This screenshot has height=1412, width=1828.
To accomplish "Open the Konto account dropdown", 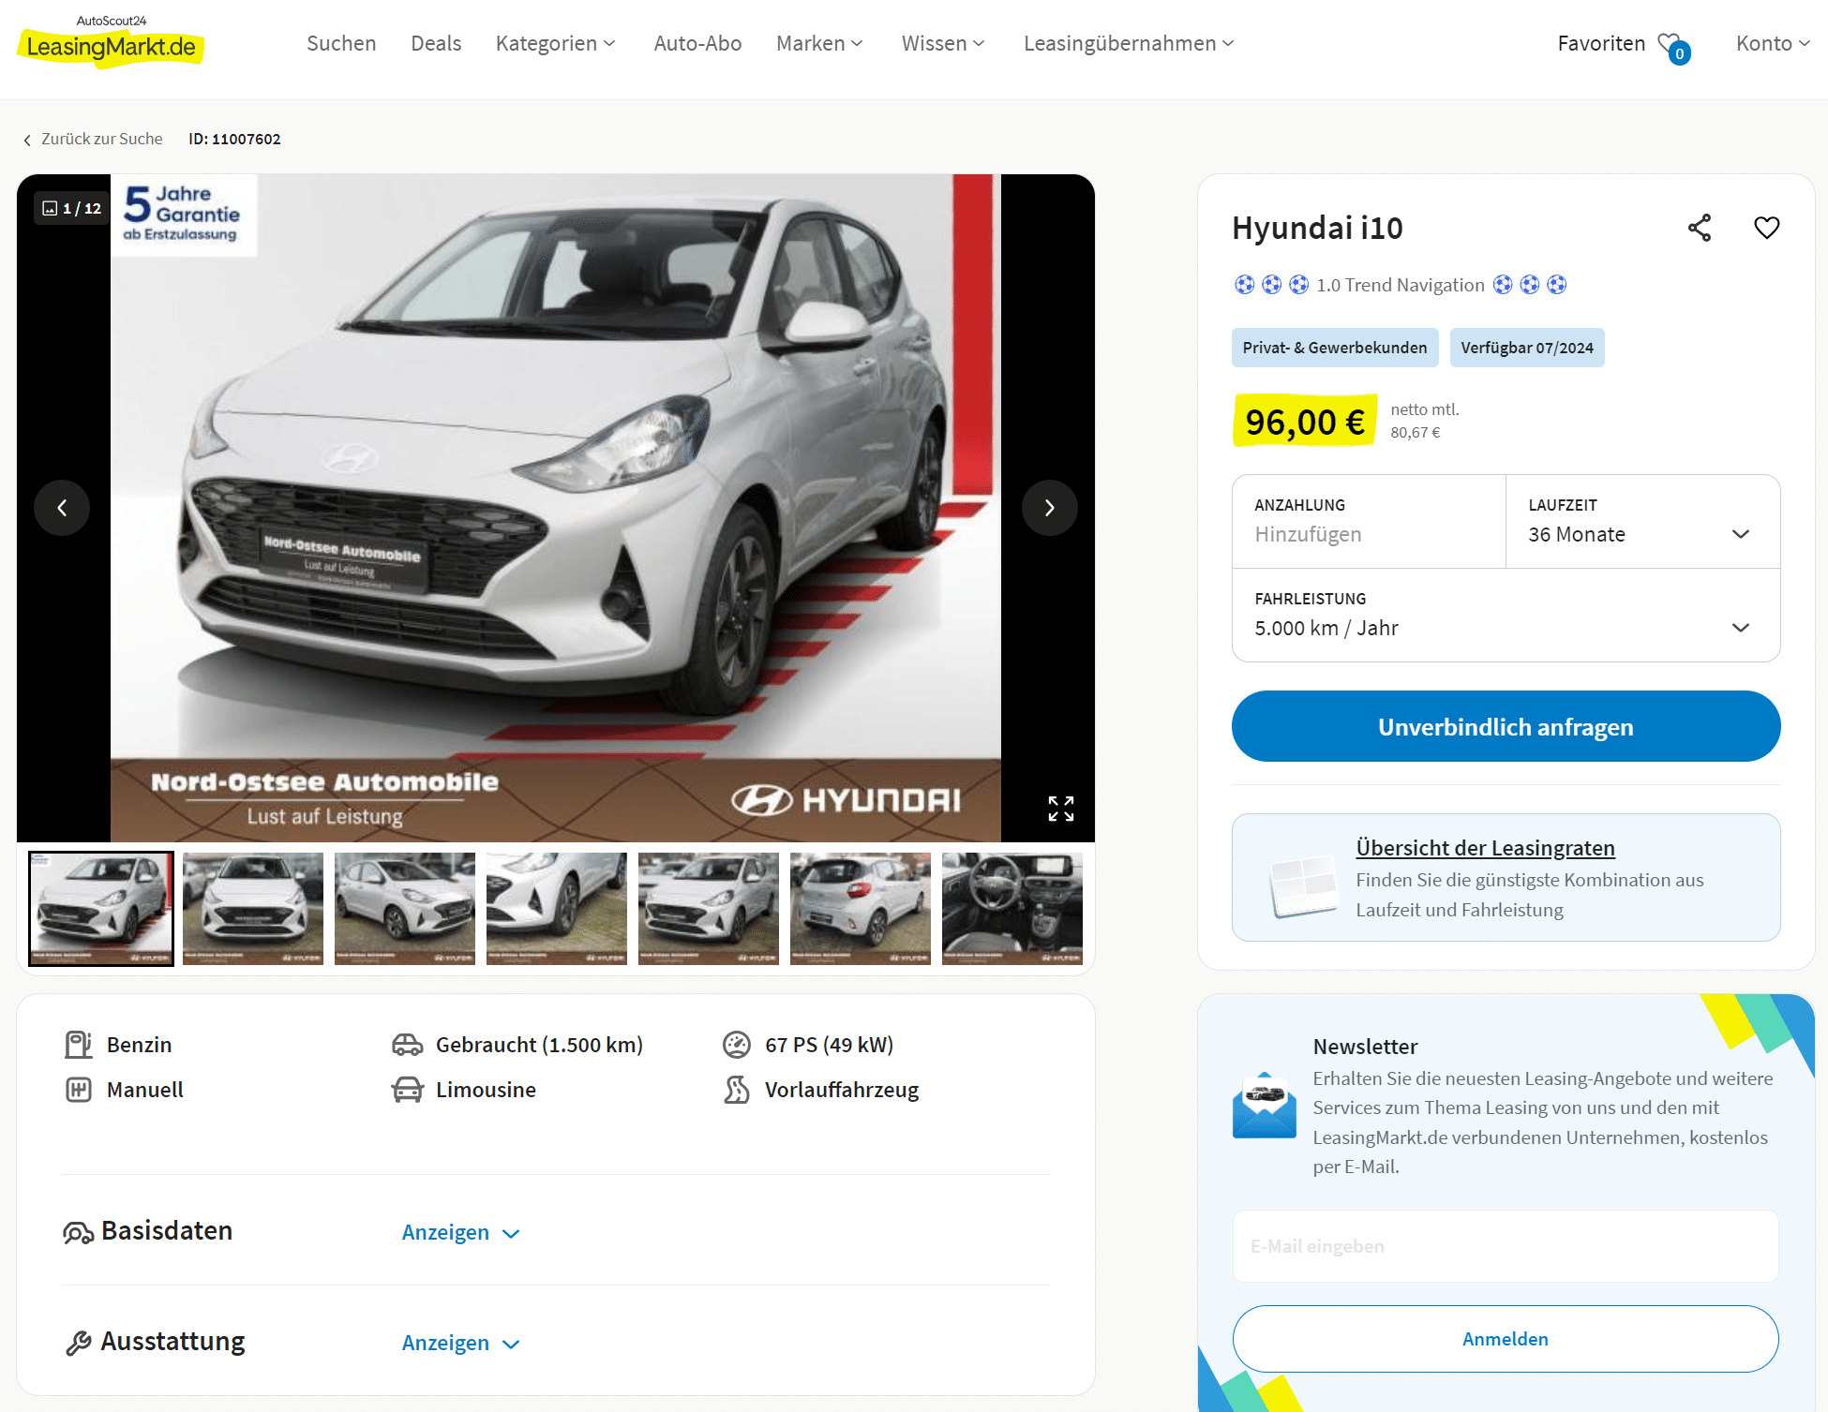I will (1773, 43).
